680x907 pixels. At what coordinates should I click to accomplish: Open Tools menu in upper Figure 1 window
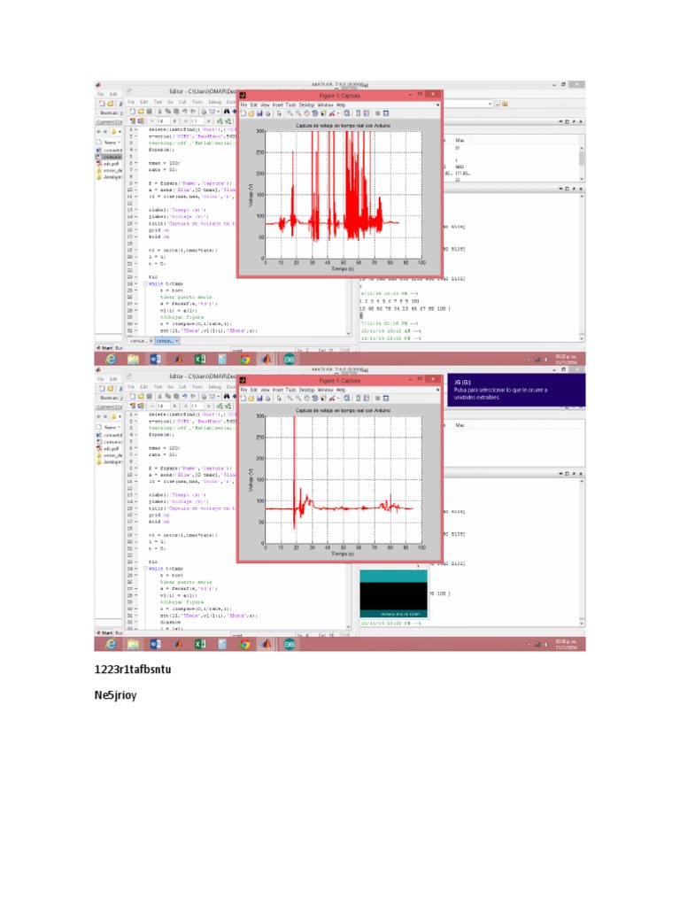click(290, 105)
